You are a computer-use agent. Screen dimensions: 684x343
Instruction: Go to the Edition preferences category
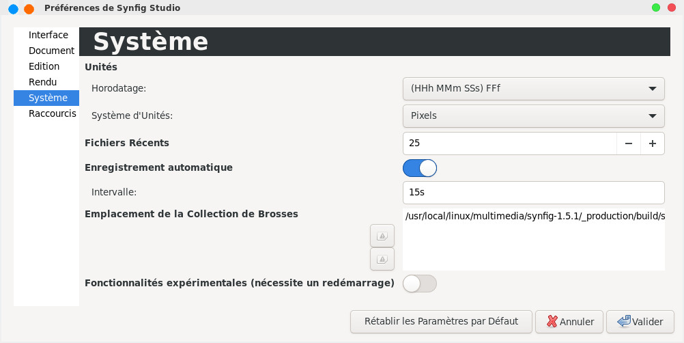pyautogui.click(x=44, y=66)
